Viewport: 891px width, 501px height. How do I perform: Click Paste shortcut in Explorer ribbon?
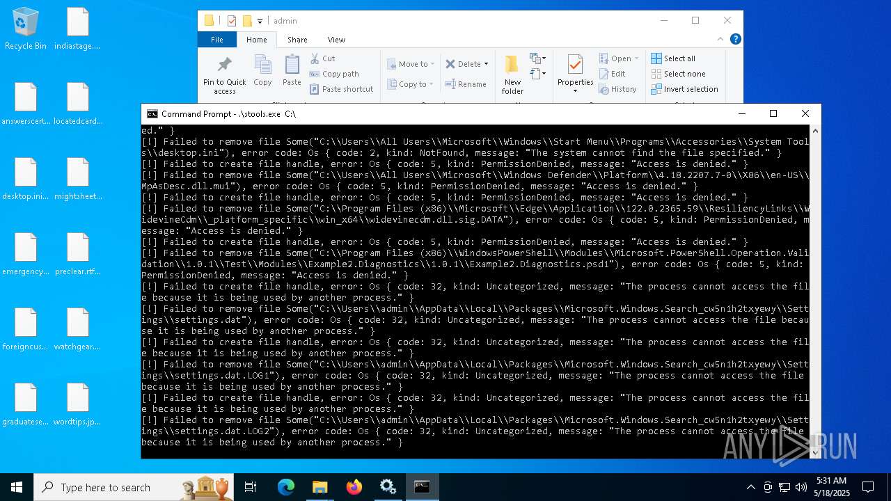click(x=342, y=89)
